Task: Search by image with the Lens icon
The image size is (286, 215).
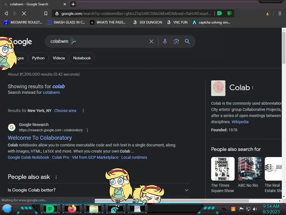Action: point(176,41)
